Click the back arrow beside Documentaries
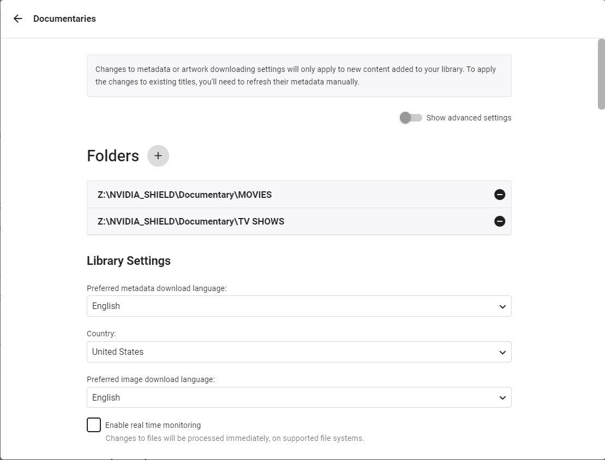 coord(18,19)
